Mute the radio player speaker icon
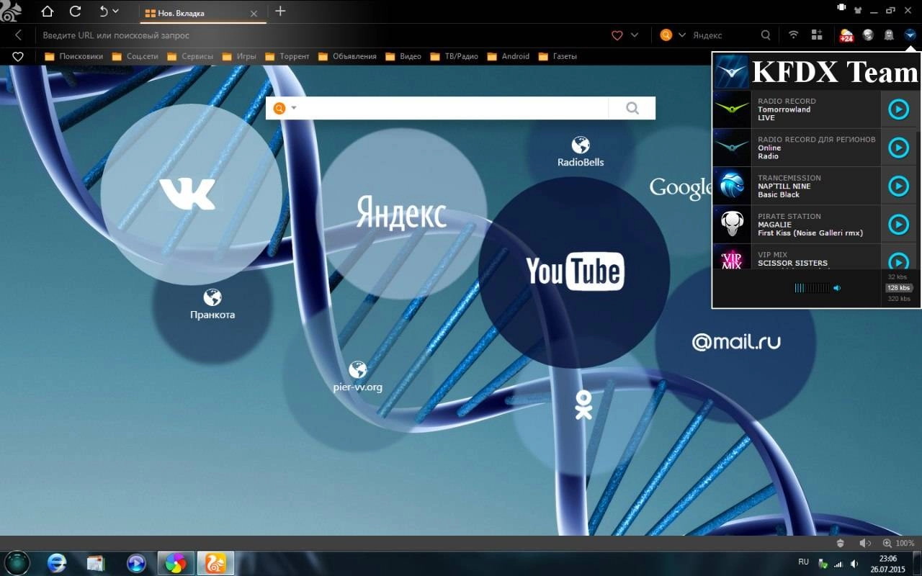Viewport: 922px width, 576px height. click(x=837, y=288)
